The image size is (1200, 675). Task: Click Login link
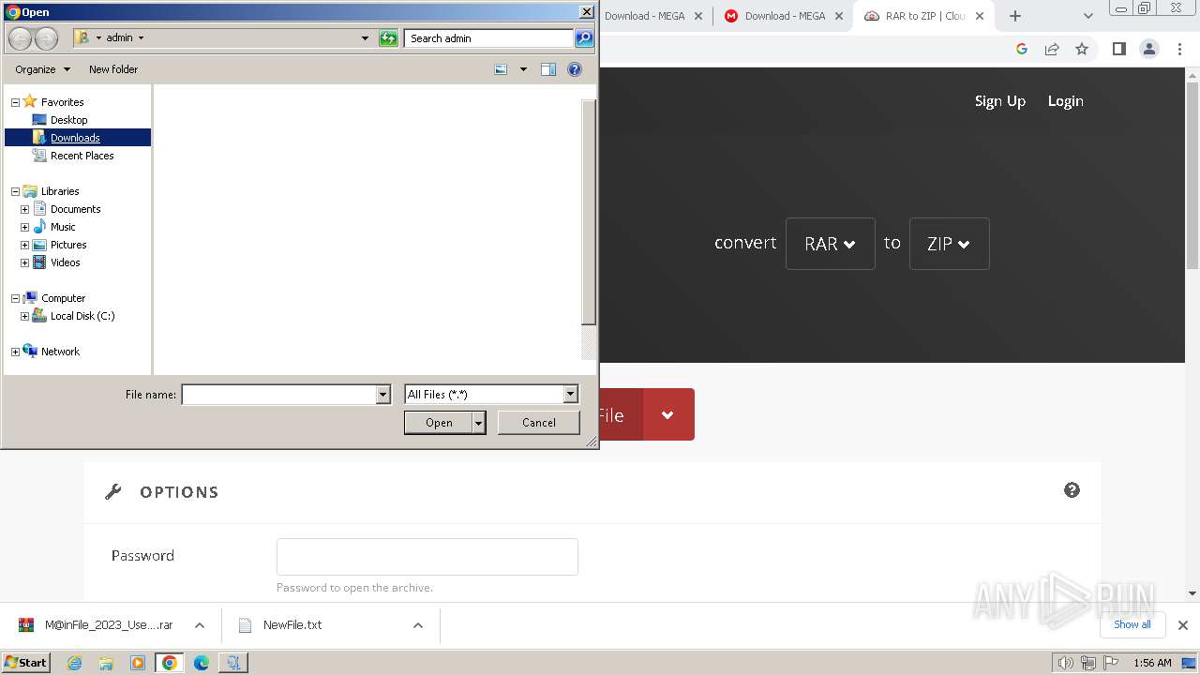pos(1065,101)
